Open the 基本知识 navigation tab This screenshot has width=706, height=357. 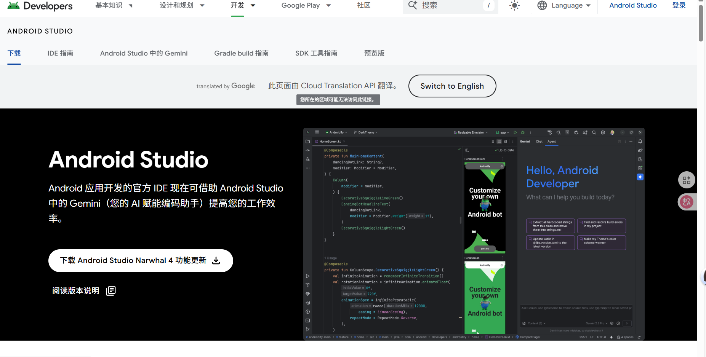click(109, 5)
